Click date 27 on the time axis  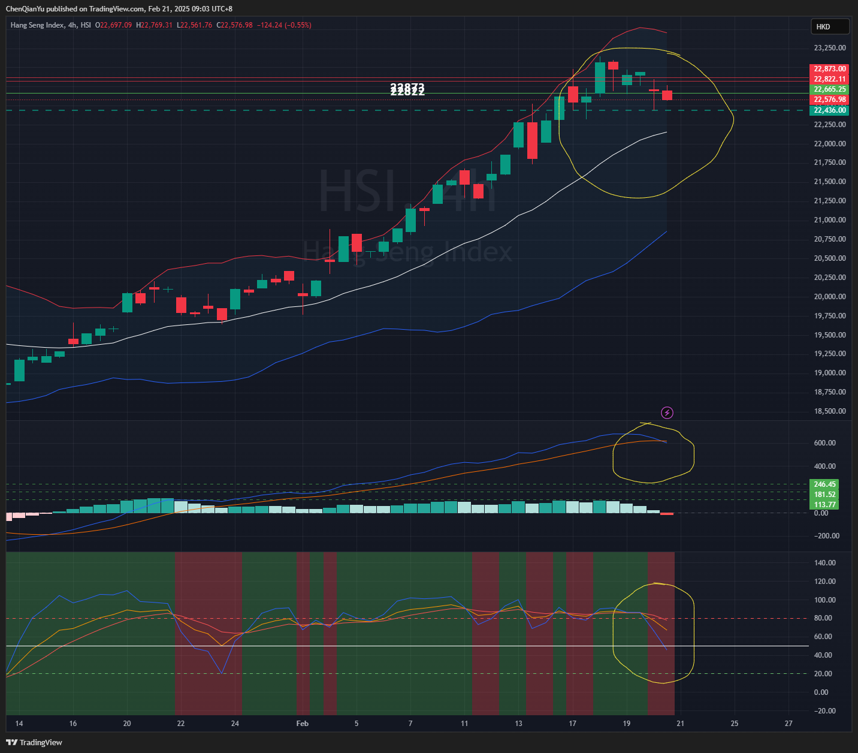(x=788, y=724)
